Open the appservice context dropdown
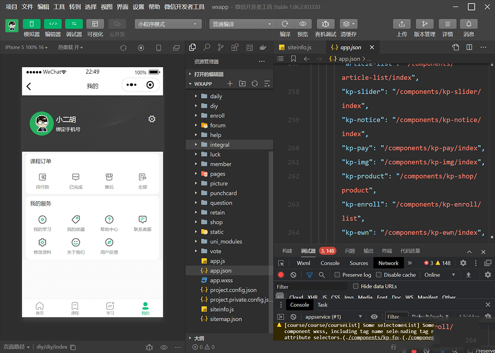Image resolution: width=495 pixels, height=353 pixels. [x=334, y=316]
